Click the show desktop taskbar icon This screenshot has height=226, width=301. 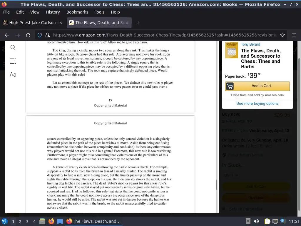pos(60,221)
